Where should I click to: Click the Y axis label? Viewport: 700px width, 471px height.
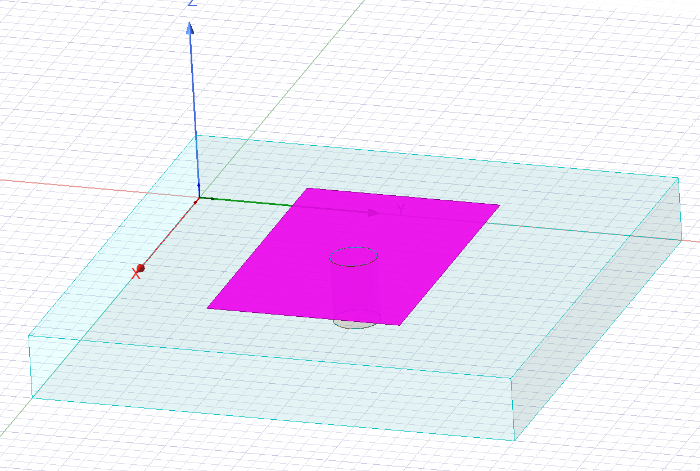(x=401, y=210)
